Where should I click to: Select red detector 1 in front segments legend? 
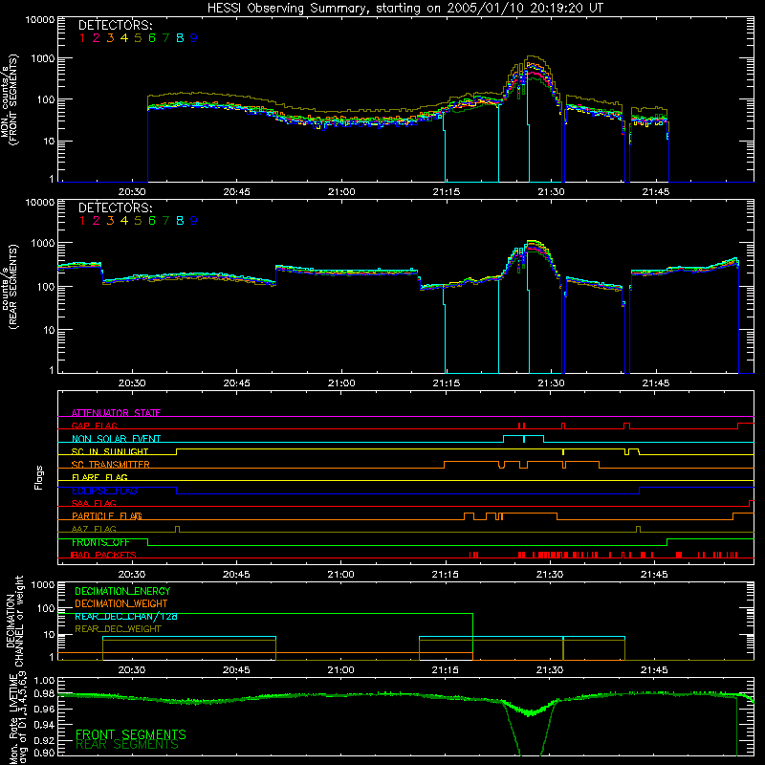[x=82, y=38]
